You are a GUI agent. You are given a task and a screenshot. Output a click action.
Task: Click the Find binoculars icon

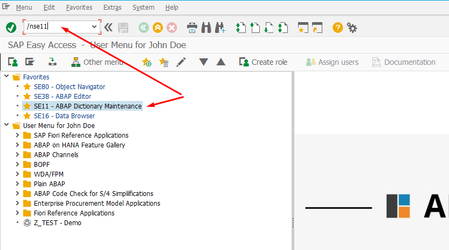(x=206, y=28)
